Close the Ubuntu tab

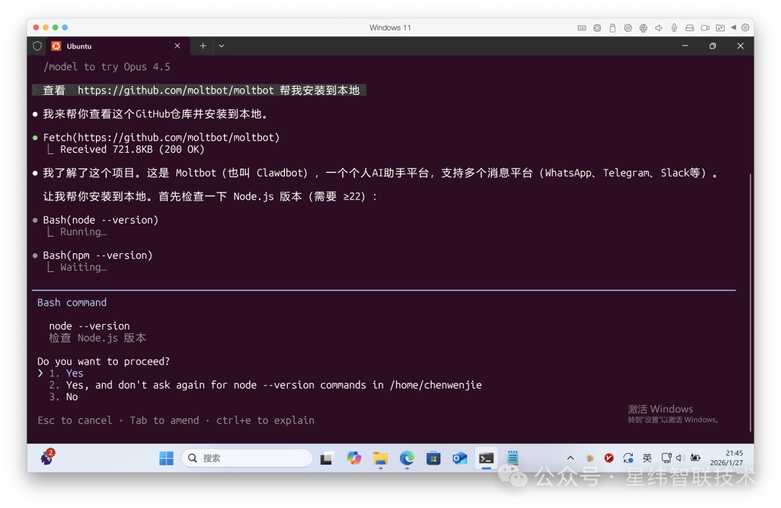click(177, 46)
